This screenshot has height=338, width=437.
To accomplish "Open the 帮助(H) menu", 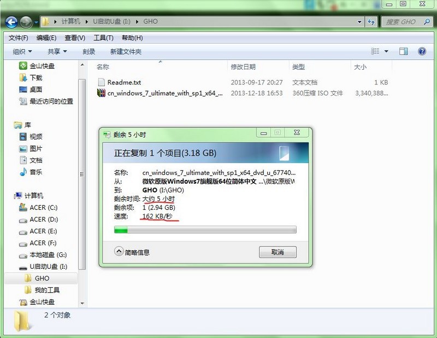I will (132, 38).
